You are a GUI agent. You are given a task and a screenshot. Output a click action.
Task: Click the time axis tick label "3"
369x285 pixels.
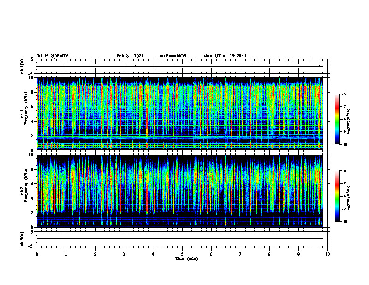(124, 254)
